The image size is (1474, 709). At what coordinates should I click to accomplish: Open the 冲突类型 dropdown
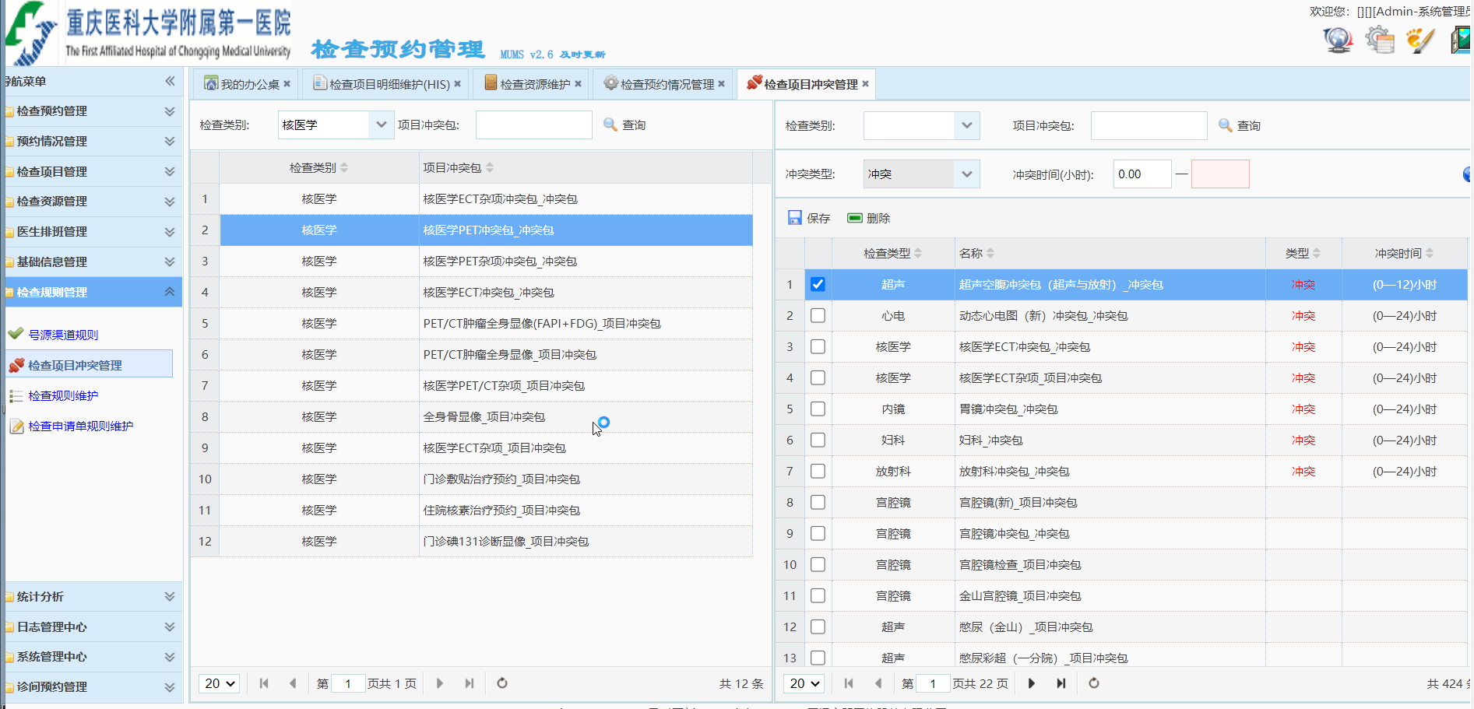pyautogui.click(x=966, y=174)
